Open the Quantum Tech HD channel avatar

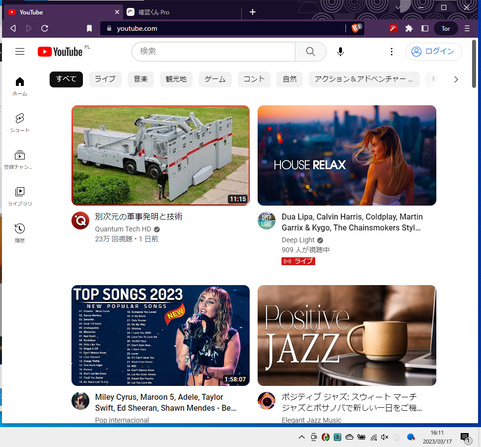pos(80,221)
